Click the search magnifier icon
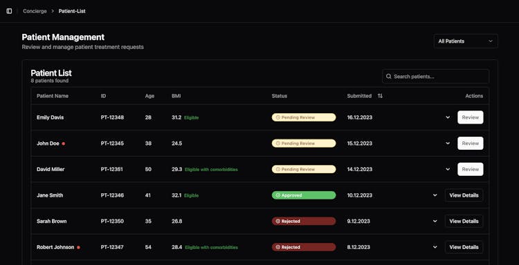 389,76
